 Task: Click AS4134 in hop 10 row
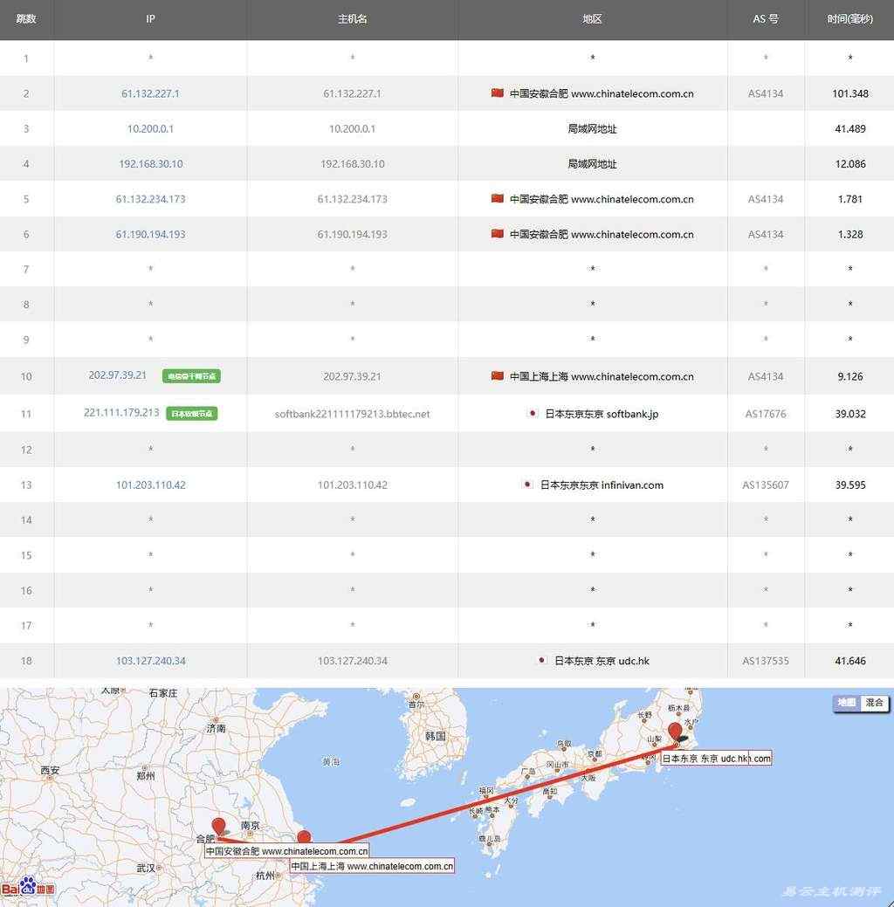point(766,376)
